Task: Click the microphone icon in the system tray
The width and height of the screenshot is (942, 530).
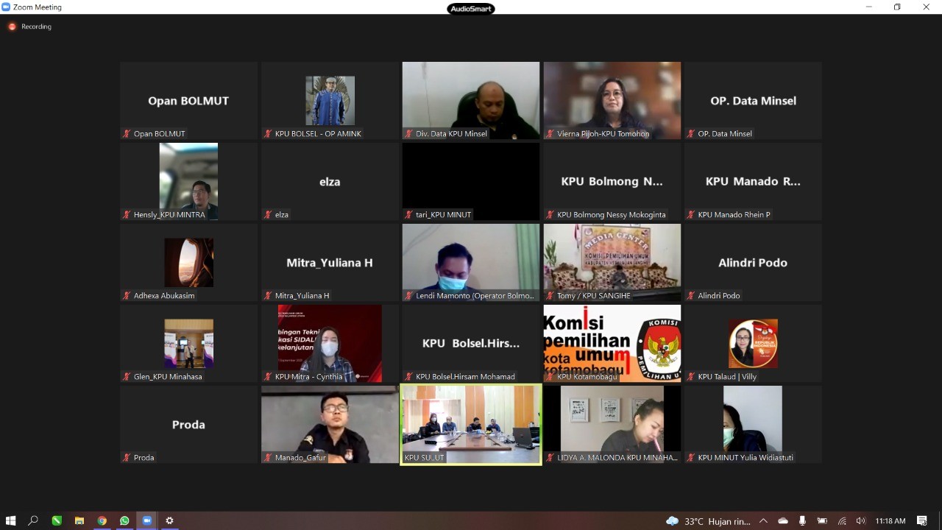Action: coord(802,520)
